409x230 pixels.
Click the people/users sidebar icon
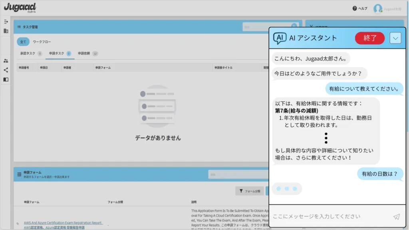pyautogui.click(x=6, y=61)
